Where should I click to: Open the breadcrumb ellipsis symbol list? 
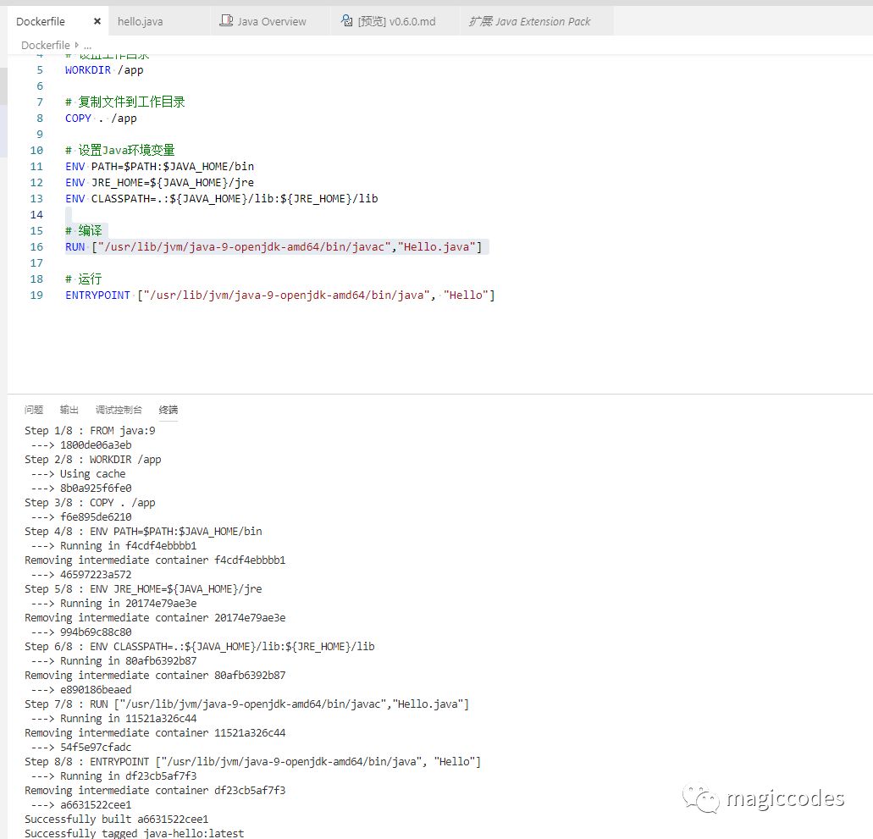(87, 45)
